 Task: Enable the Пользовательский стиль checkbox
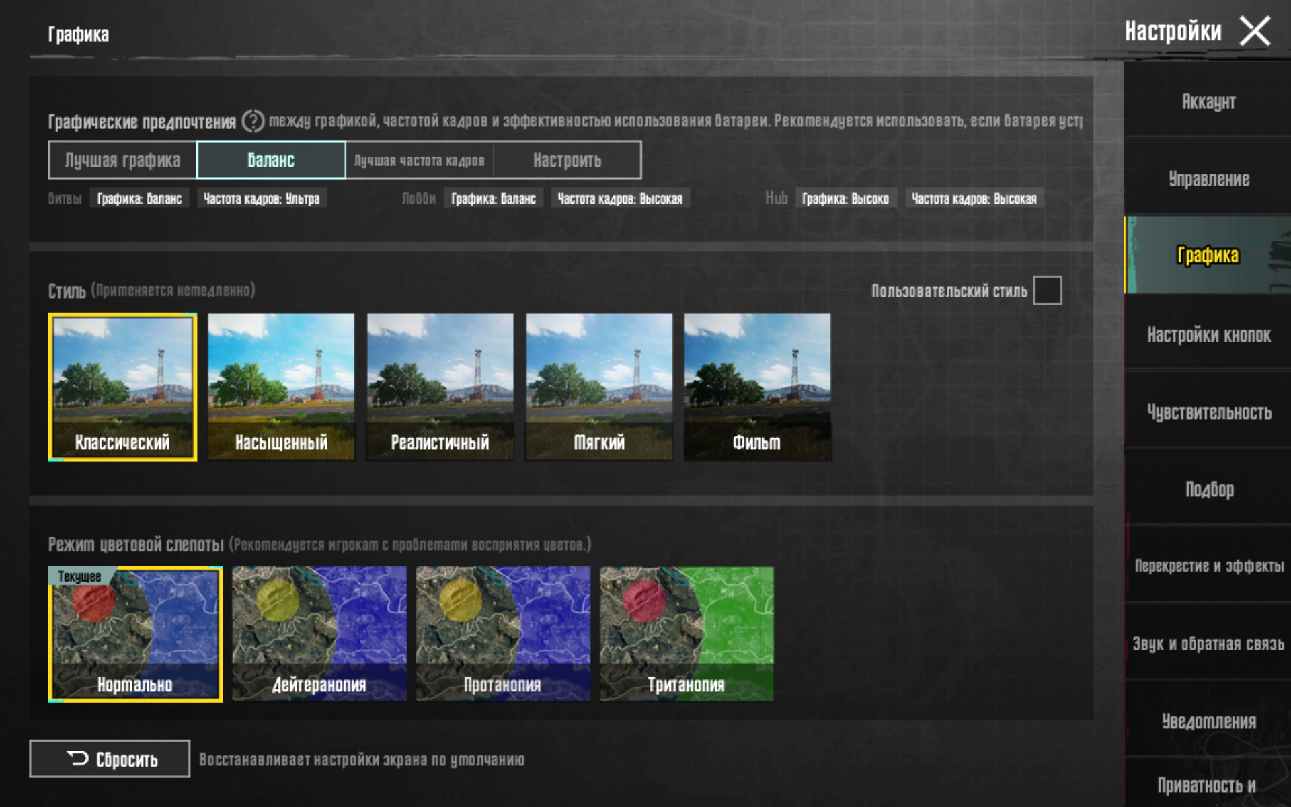point(1047,291)
